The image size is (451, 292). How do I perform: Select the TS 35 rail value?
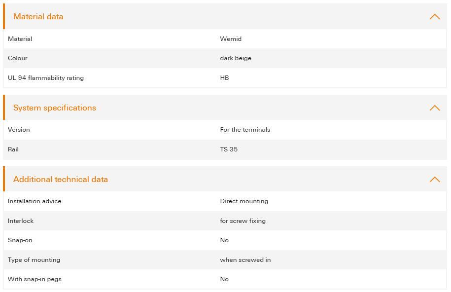coord(229,149)
